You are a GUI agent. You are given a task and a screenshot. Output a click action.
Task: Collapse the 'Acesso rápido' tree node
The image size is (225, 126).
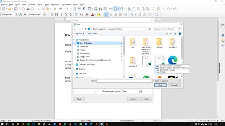(x=74, y=40)
